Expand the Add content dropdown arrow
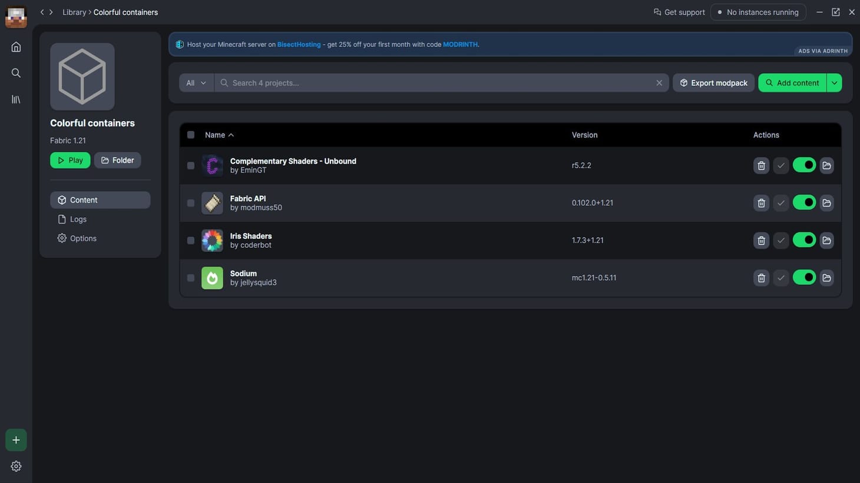This screenshot has height=483, width=860. coord(834,83)
